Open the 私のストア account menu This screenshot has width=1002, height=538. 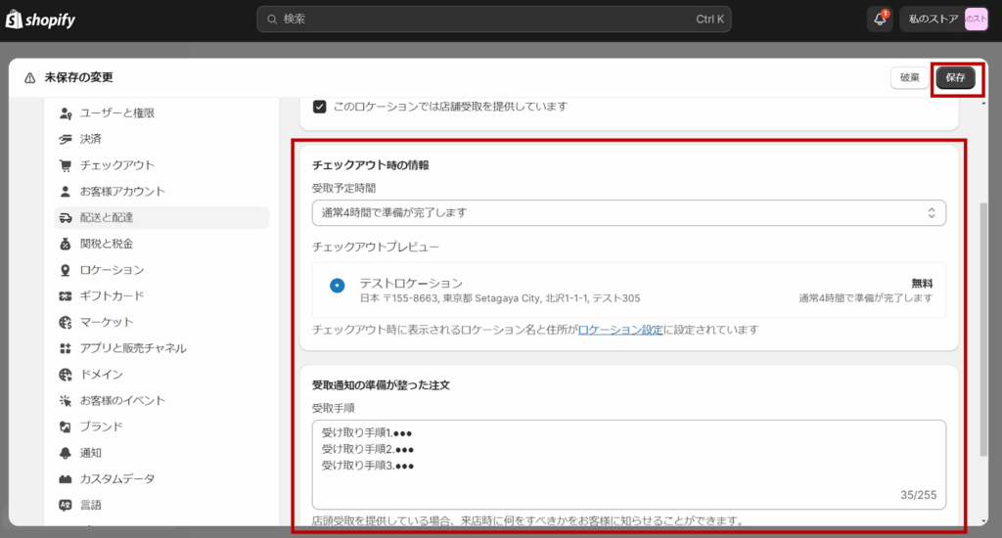[x=944, y=20]
